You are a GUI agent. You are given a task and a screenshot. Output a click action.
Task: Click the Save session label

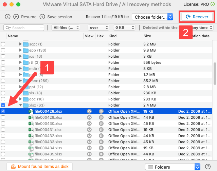pyautogui.click(x=60, y=17)
